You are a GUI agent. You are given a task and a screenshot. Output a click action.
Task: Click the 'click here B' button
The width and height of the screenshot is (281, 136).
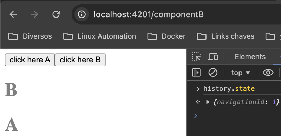pyautogui.click(x=80, y=60)
